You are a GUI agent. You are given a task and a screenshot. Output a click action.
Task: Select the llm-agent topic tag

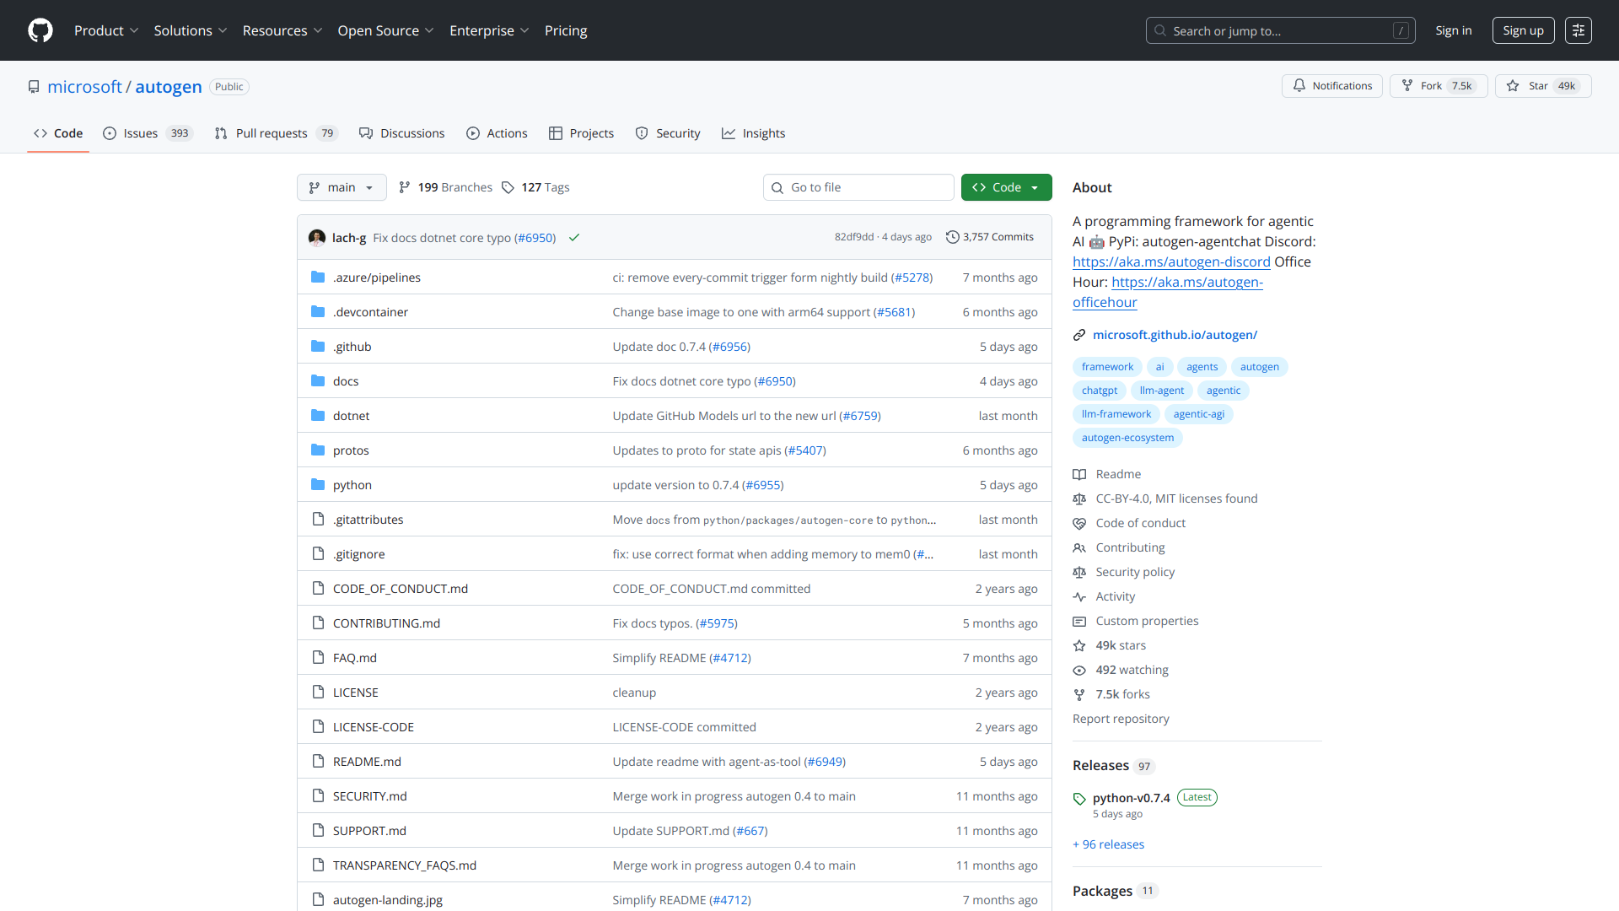click(x=1161, y=391)
